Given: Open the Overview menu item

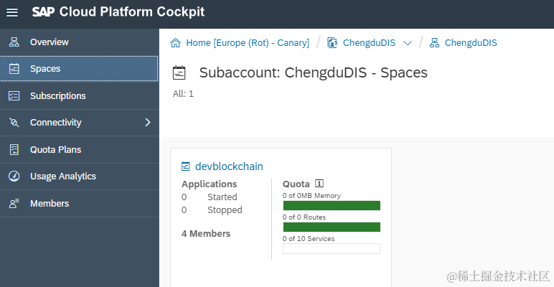Looking at the screenshot, I should tap(79, 42).
